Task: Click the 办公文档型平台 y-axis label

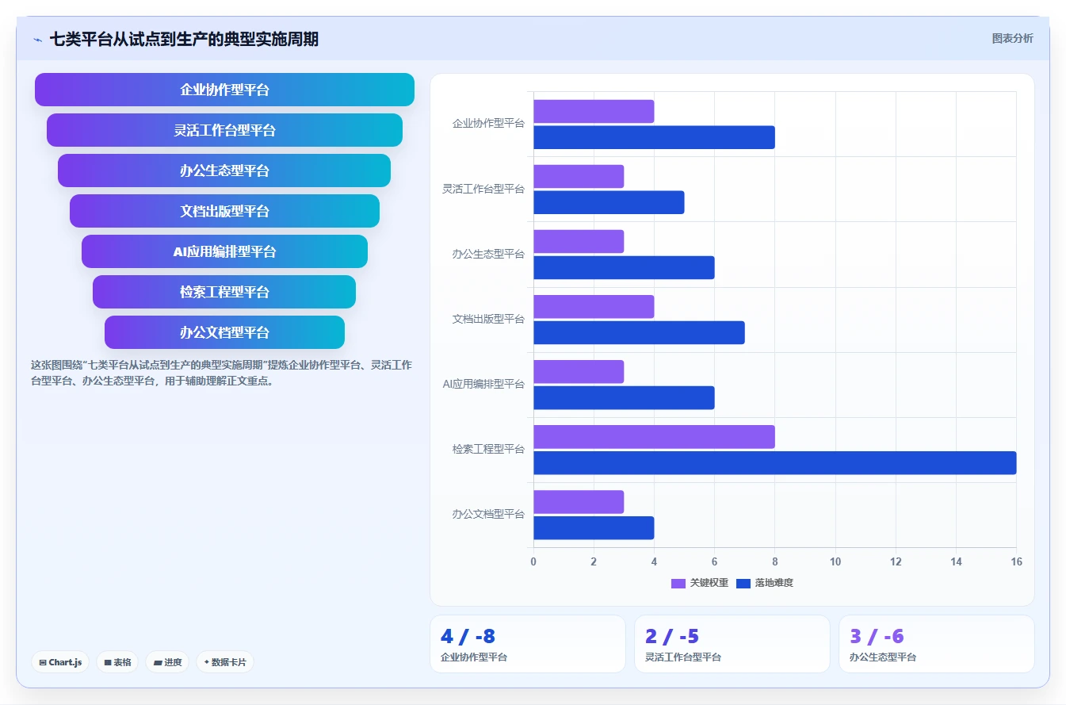Action: [488, 515]
